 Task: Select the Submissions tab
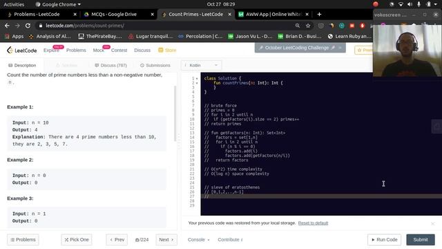[x=155, y=65]
